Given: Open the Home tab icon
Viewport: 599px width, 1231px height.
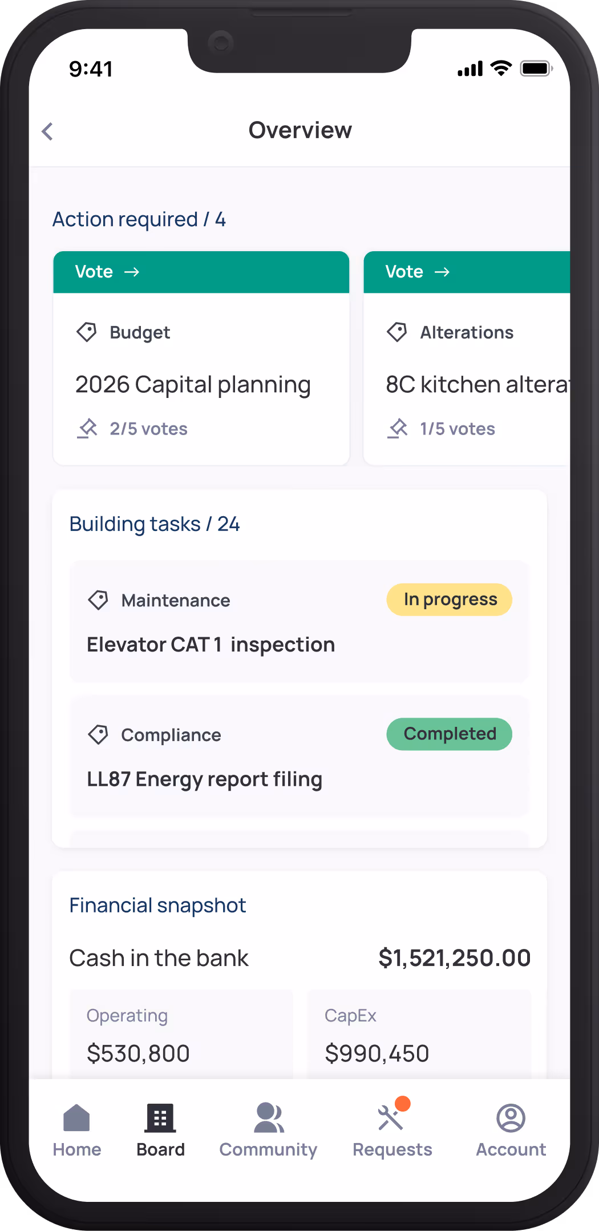Looking at the screenshot, I should click(76, 1117).
